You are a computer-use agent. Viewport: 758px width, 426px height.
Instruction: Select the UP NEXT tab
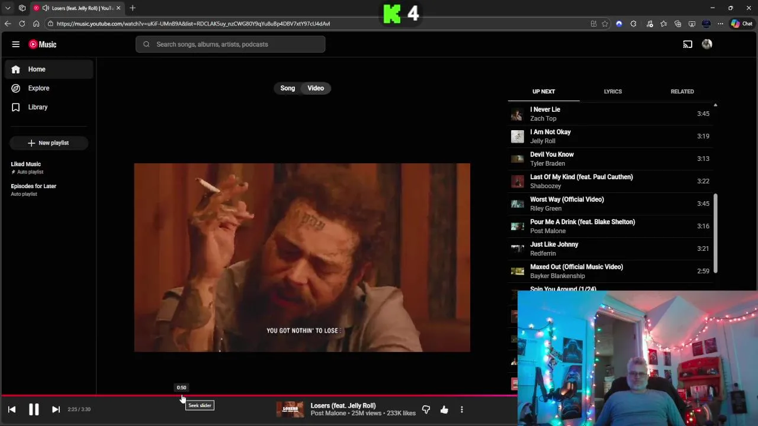click(544, 92)
